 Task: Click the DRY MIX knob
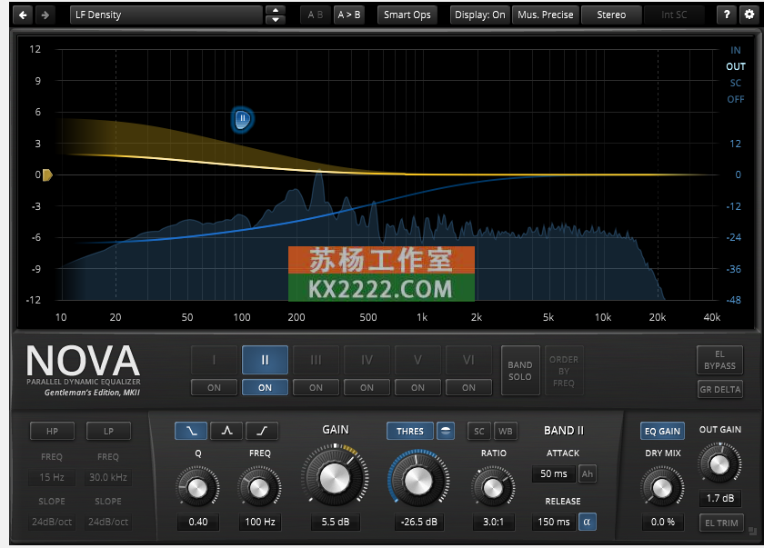point(662,487)
